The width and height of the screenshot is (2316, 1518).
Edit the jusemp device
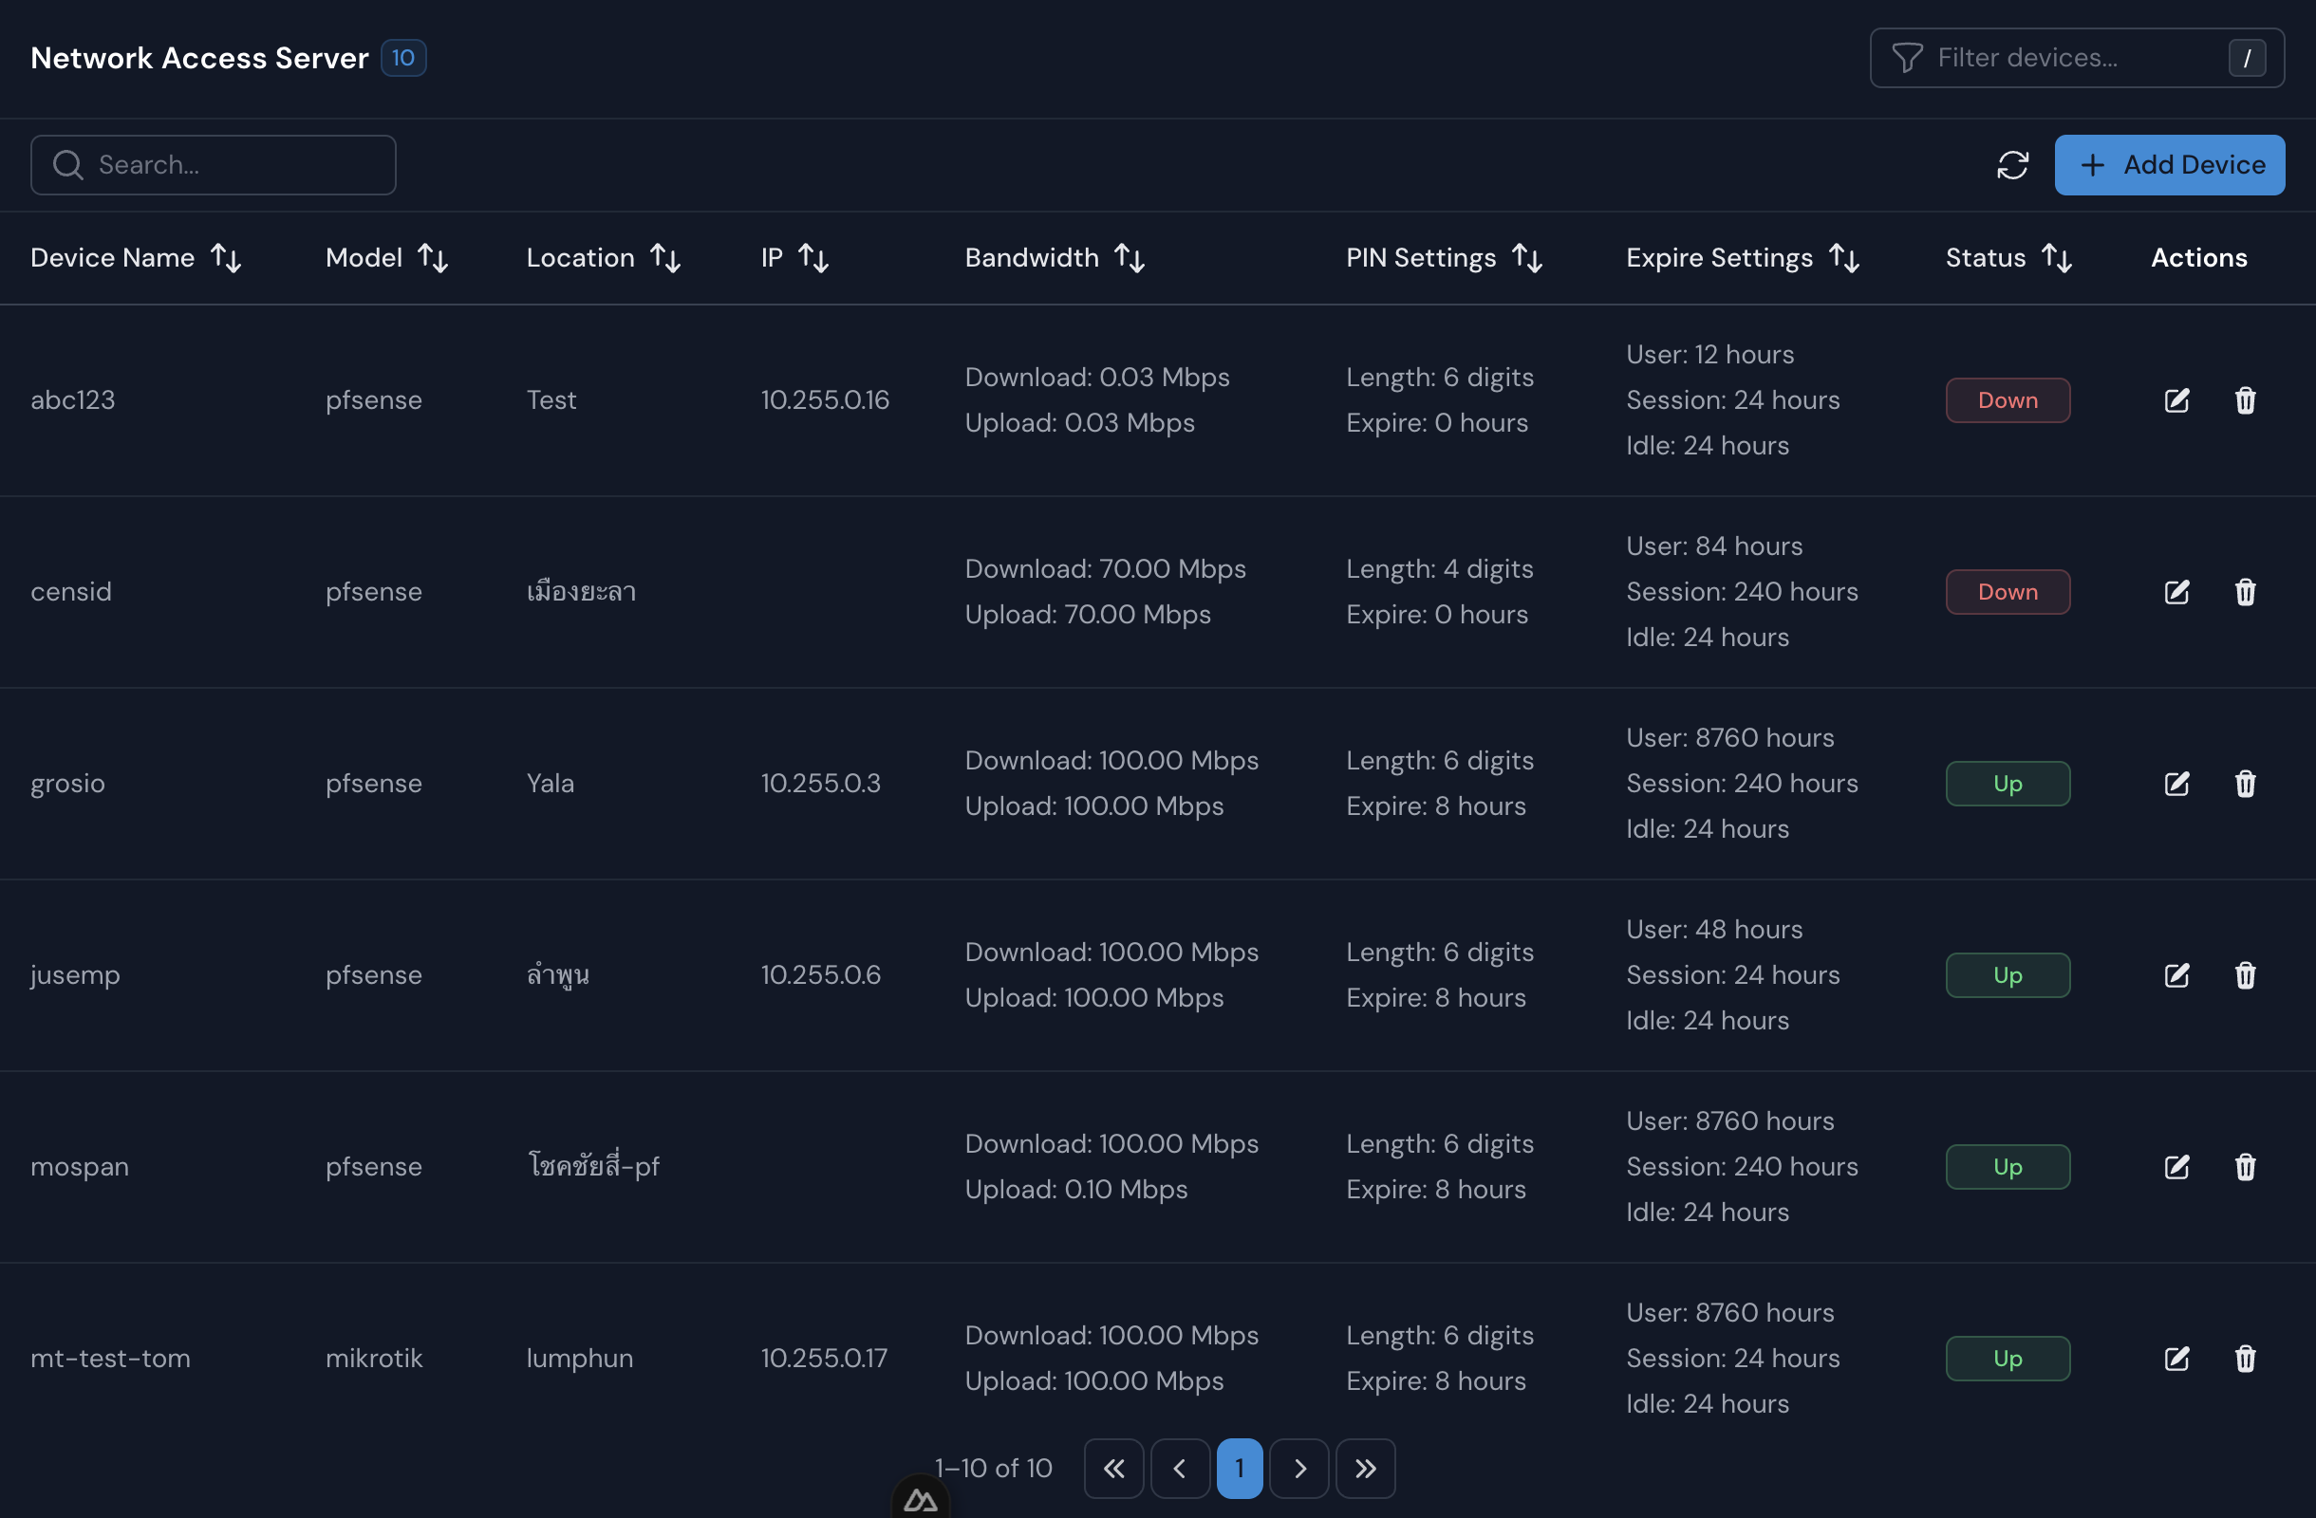(2176, 975)
